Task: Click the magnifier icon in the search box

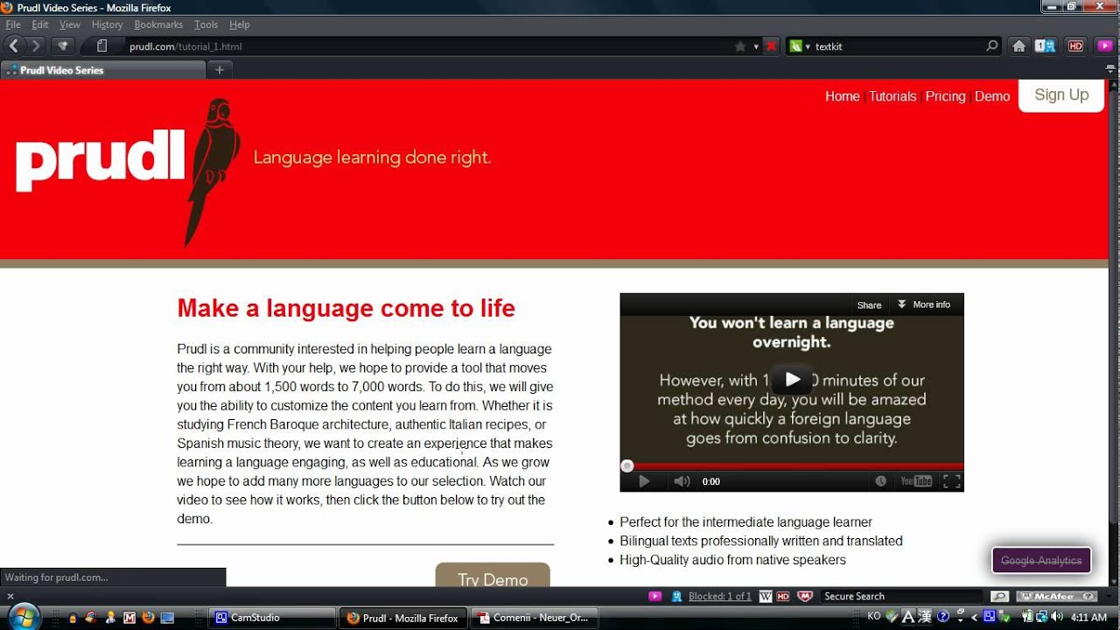Action: [x=991, y=46]
